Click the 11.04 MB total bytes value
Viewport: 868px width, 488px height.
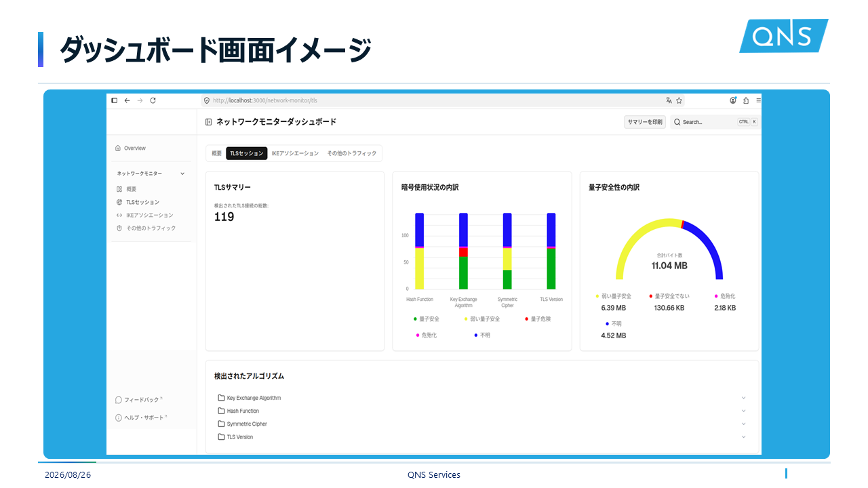(x=669, y=266)
